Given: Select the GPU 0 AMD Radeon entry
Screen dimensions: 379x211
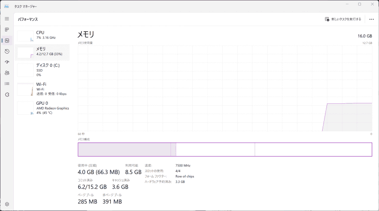Looking at the screenshot, I should click(42, 108).
